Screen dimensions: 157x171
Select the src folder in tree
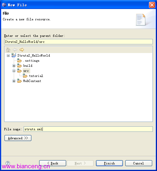(x=26, y=71)
